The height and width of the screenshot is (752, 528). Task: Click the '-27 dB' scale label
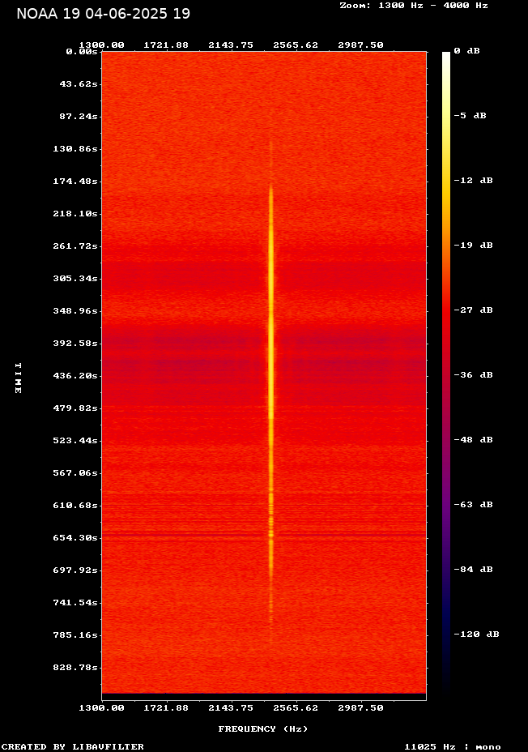click(x=474, y=310)
